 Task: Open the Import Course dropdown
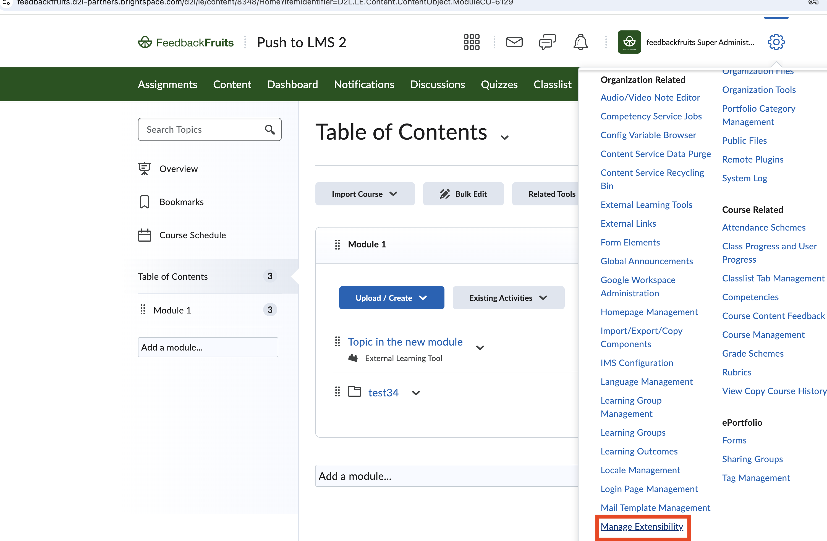pos(365,194)
